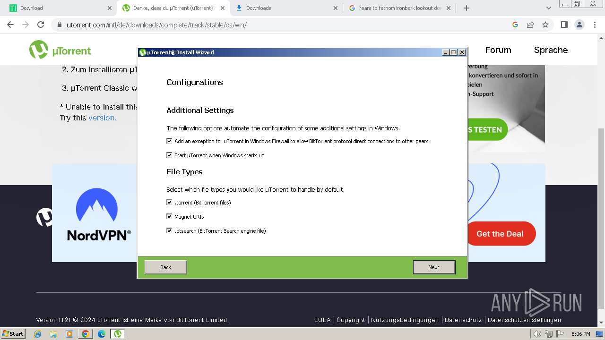This screenshot has height=340, width=605.
Task: Open the Forum menu item
Action: [498, 50]
